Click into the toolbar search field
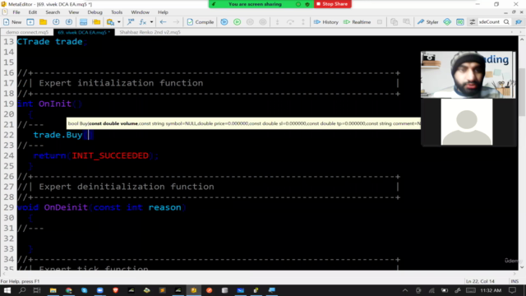Viewport: 526px width, 296px height. (x=490, y=22)
